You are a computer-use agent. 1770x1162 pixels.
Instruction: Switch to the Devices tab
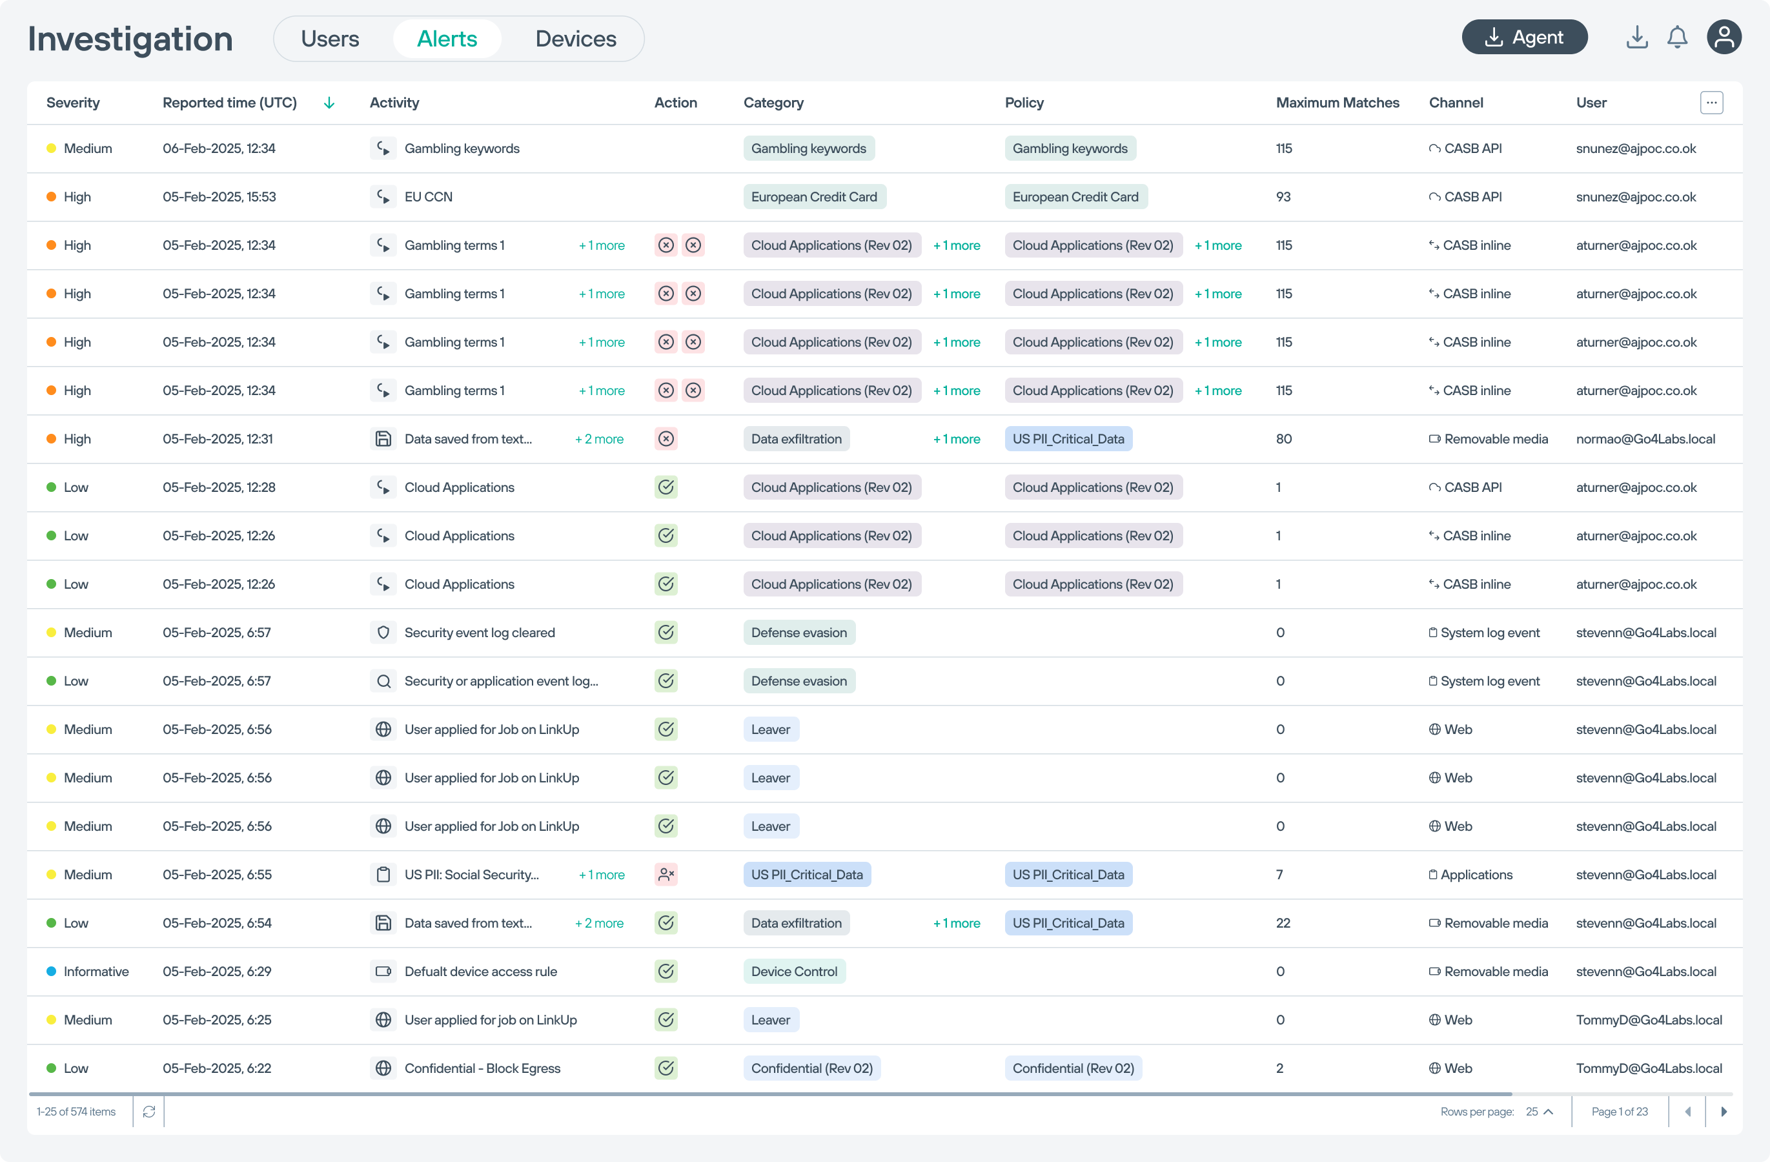click(x=576, y=39)
